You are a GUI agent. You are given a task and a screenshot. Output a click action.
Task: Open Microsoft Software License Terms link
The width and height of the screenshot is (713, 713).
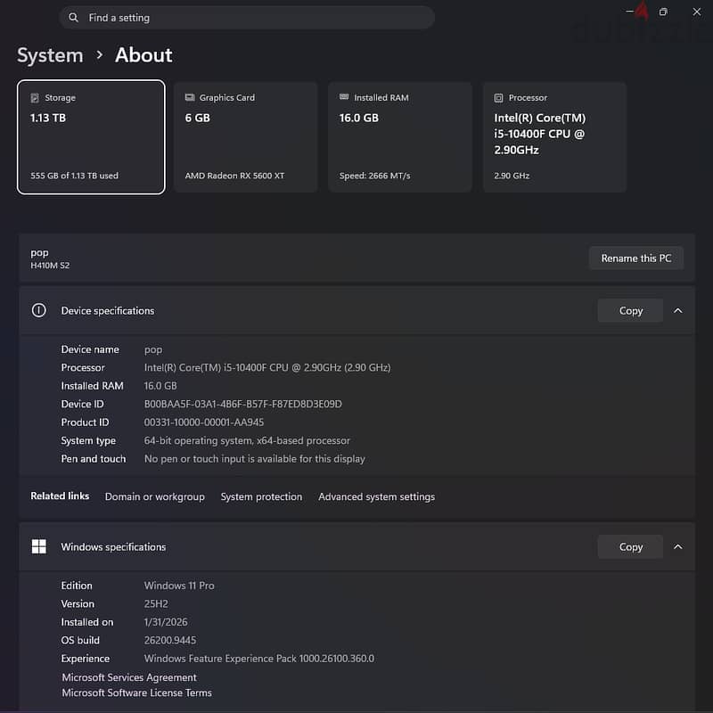click(x=137, y=693)
